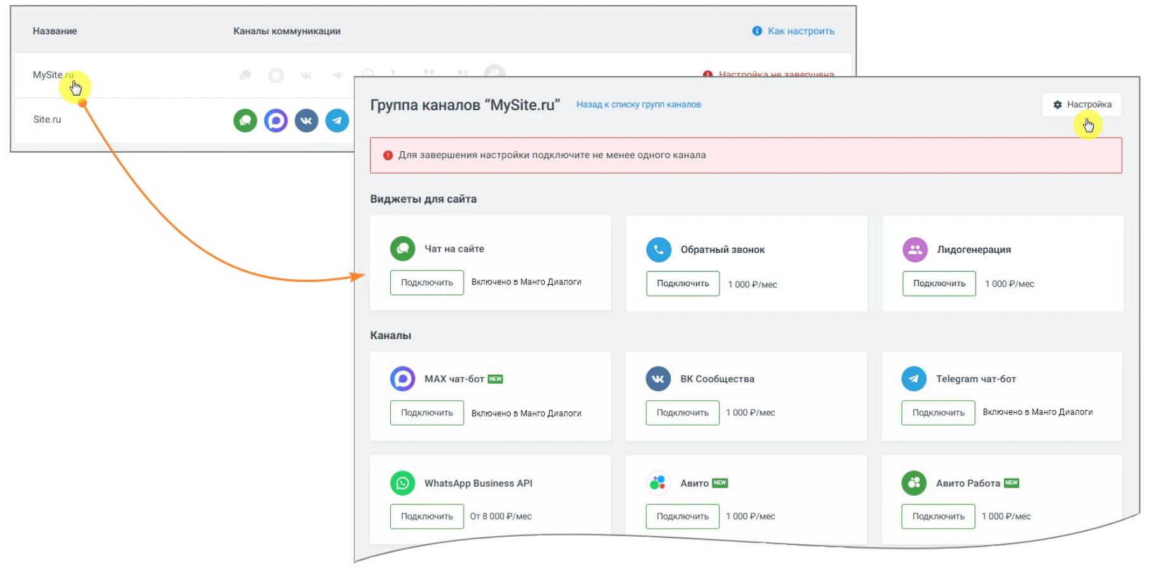Click the green chat icon in Site.ru row
The image size is (1149, 571).
[245, 120]
